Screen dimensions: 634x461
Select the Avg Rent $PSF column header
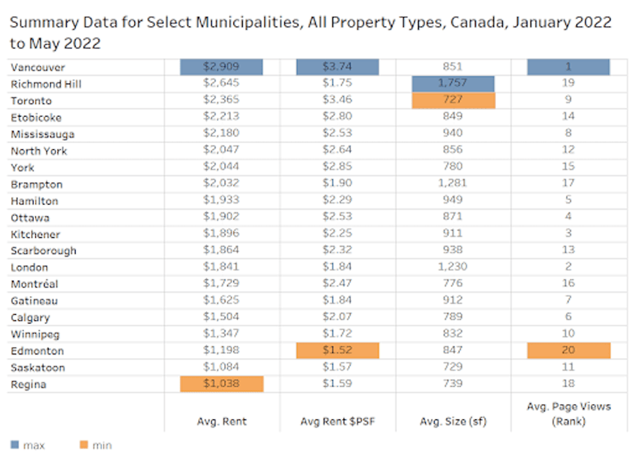[337, 421]
